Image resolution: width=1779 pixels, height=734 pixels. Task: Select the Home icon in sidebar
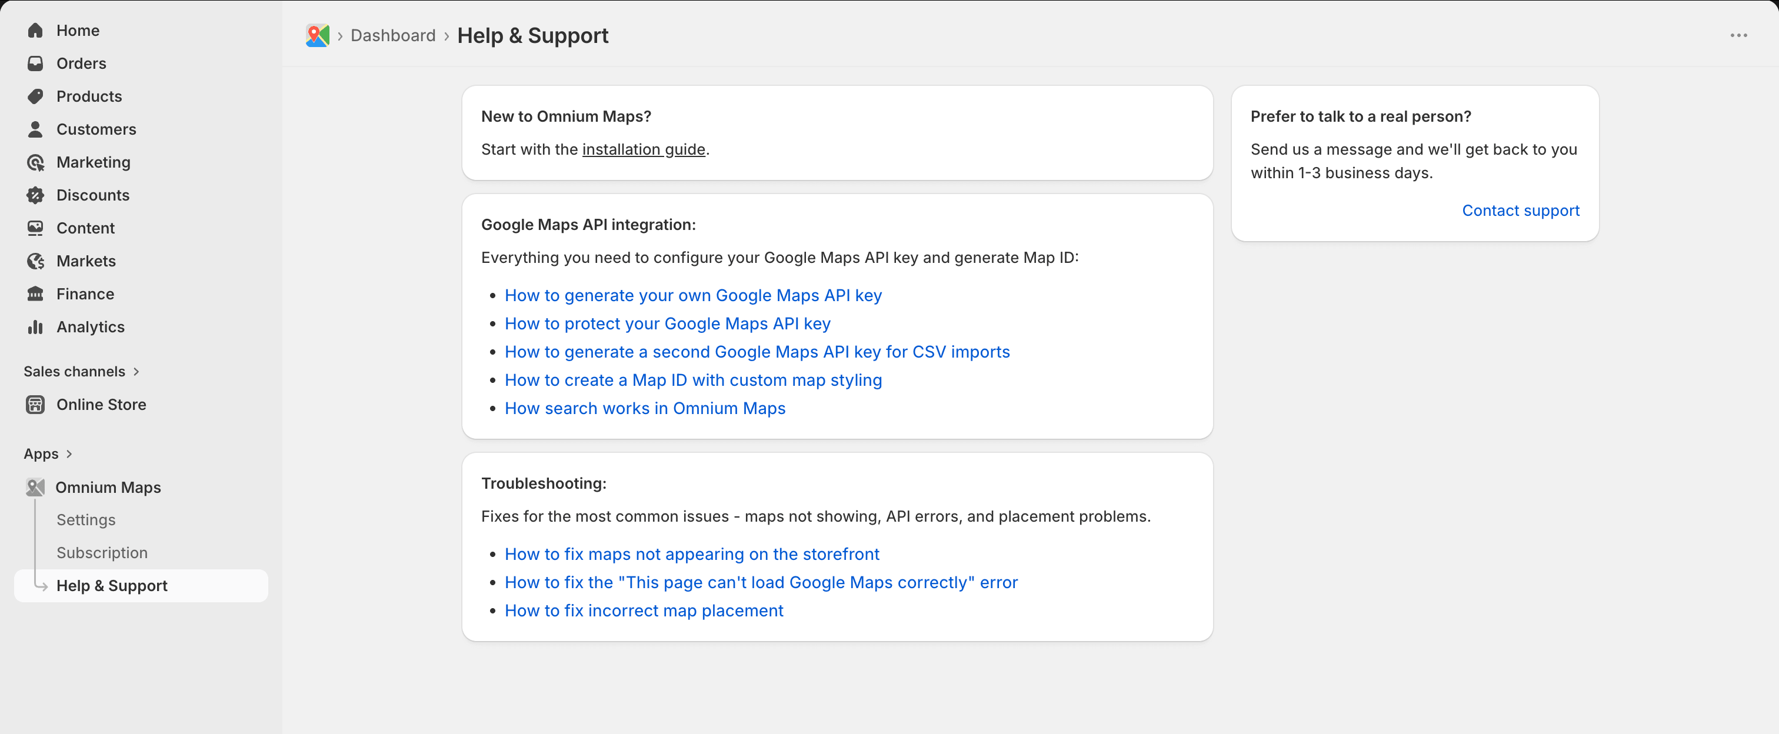click(x=35, y=31)
